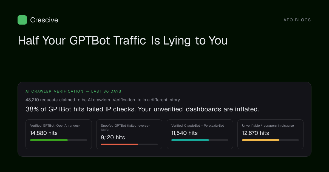Open the Verified GPTBot (OpenAI ranges) card
The width and height of the screenshot is (329, 172).
pyautogui.click(x=59, y=134)
